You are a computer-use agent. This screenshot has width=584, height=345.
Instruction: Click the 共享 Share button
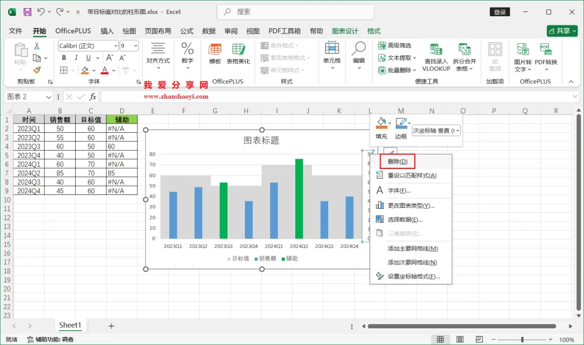[x=562, y=31]
